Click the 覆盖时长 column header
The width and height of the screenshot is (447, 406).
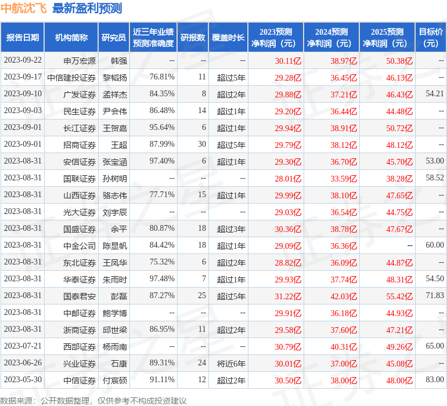pos(228,38)
